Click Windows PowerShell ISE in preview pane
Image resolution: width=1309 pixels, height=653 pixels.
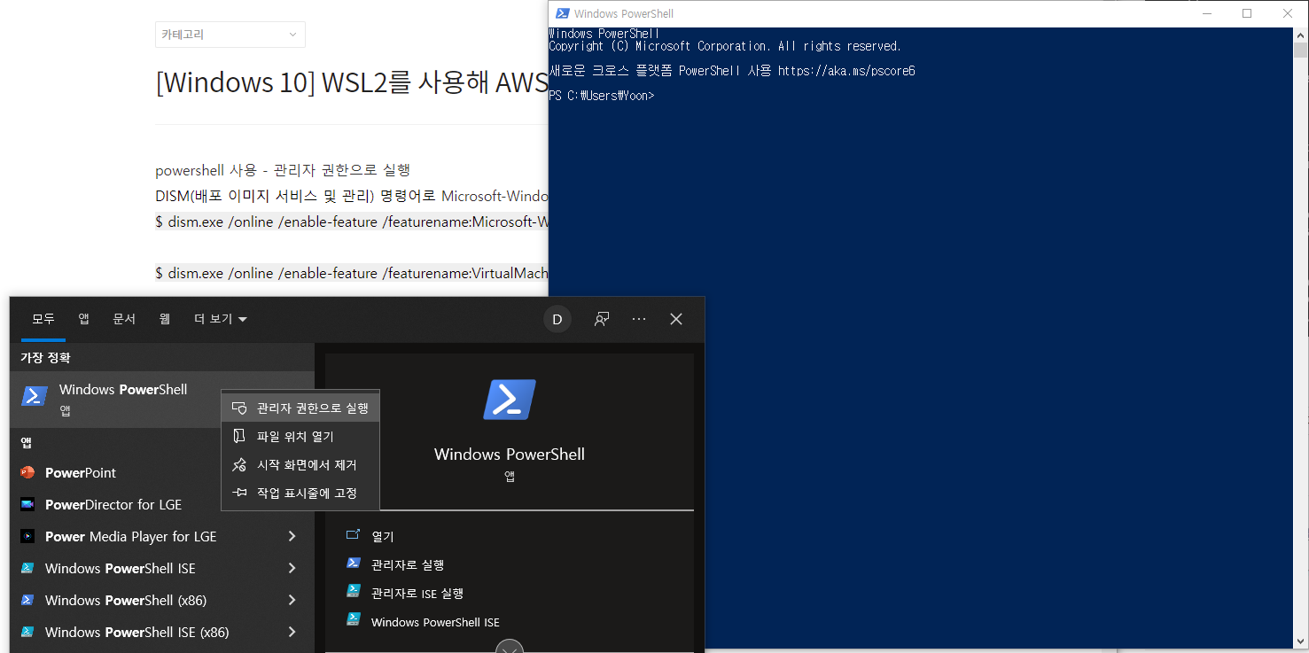coord(435,622)
